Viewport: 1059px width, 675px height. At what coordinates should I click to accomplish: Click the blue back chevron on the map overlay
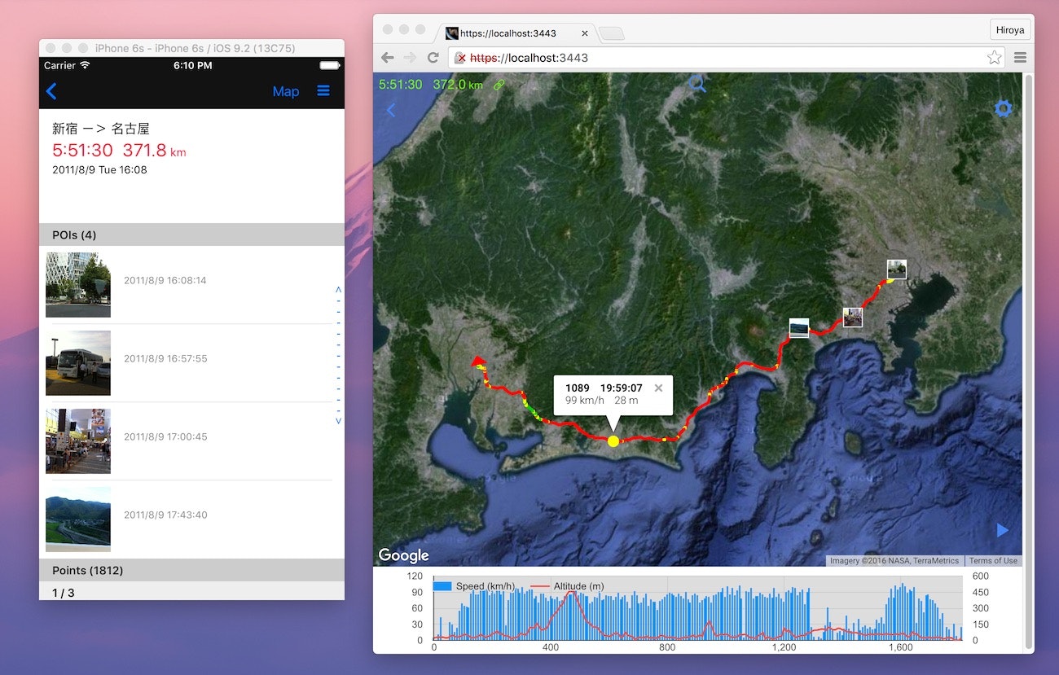pos(390,110)
